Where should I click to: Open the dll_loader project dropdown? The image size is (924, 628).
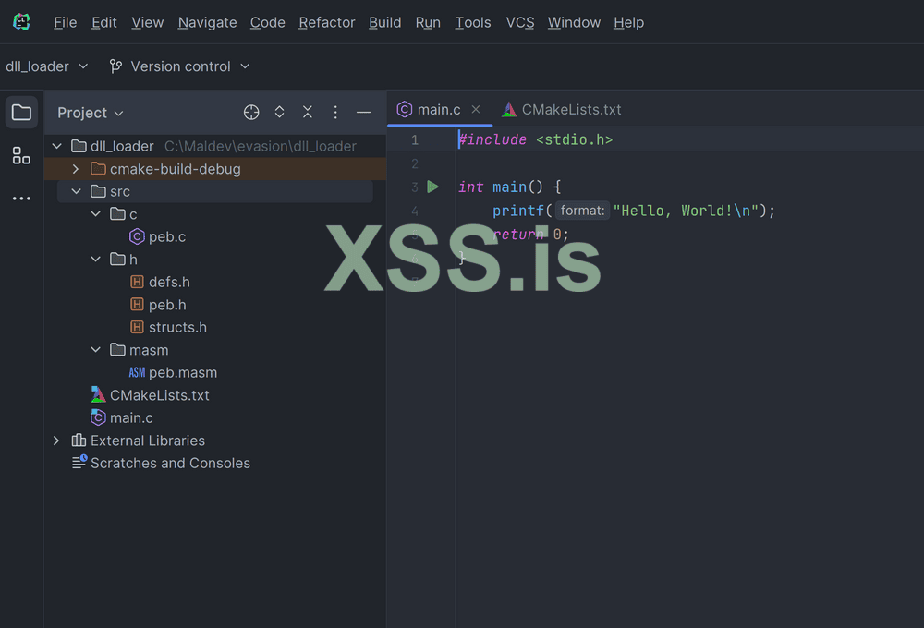[x=47, y=66]
